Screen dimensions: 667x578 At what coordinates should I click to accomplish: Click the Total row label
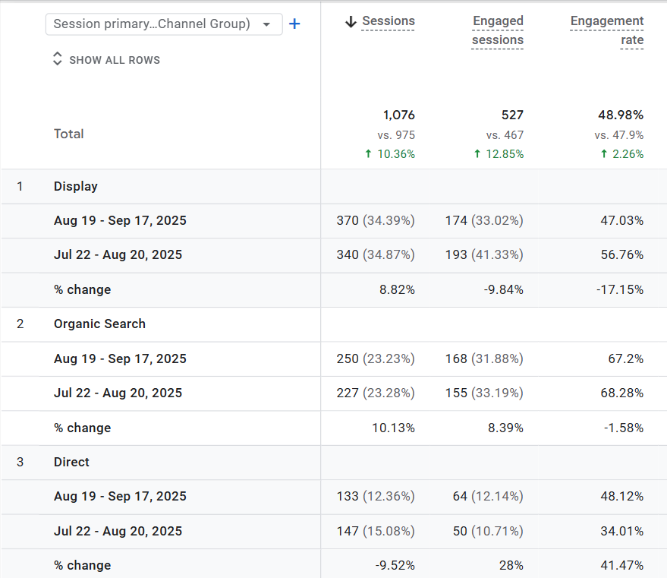(69, 134)
